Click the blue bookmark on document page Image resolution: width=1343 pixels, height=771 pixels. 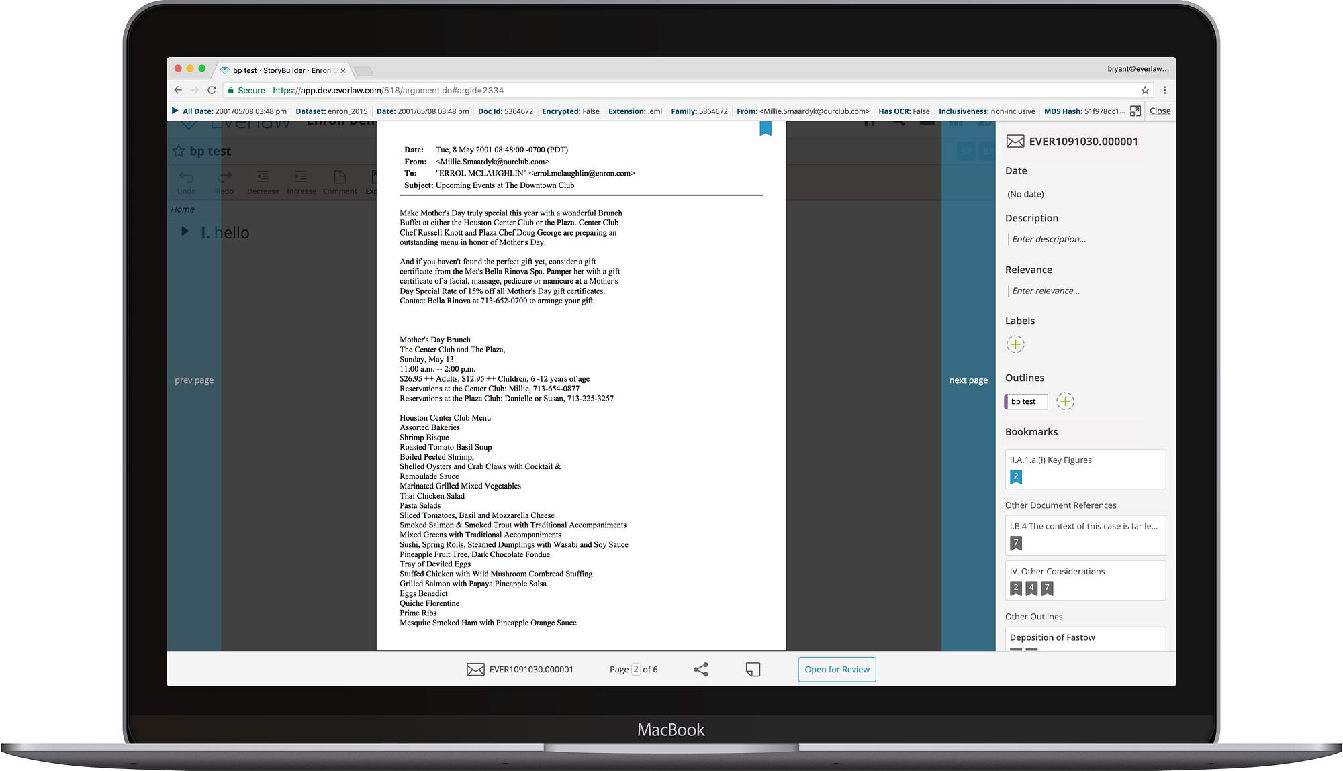[x=766, y=128]
